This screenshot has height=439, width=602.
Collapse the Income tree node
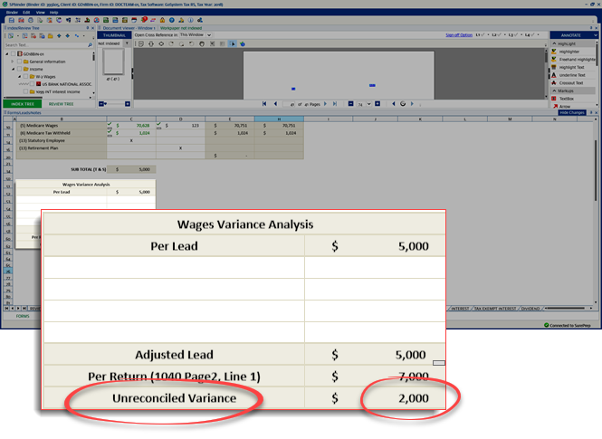(x=14, y=68)
